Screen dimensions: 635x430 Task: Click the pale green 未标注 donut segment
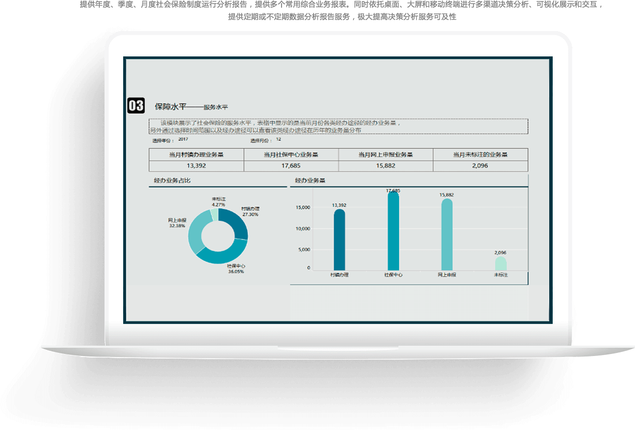(214, 215)
